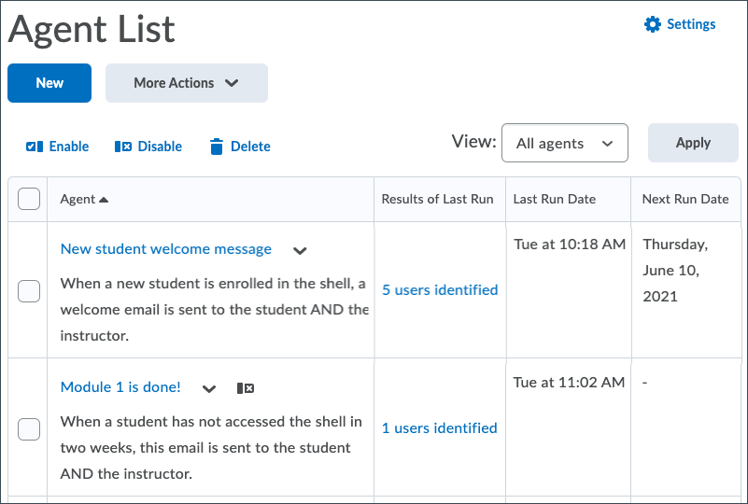Click the Enable checkmark icon

point(35,147)
